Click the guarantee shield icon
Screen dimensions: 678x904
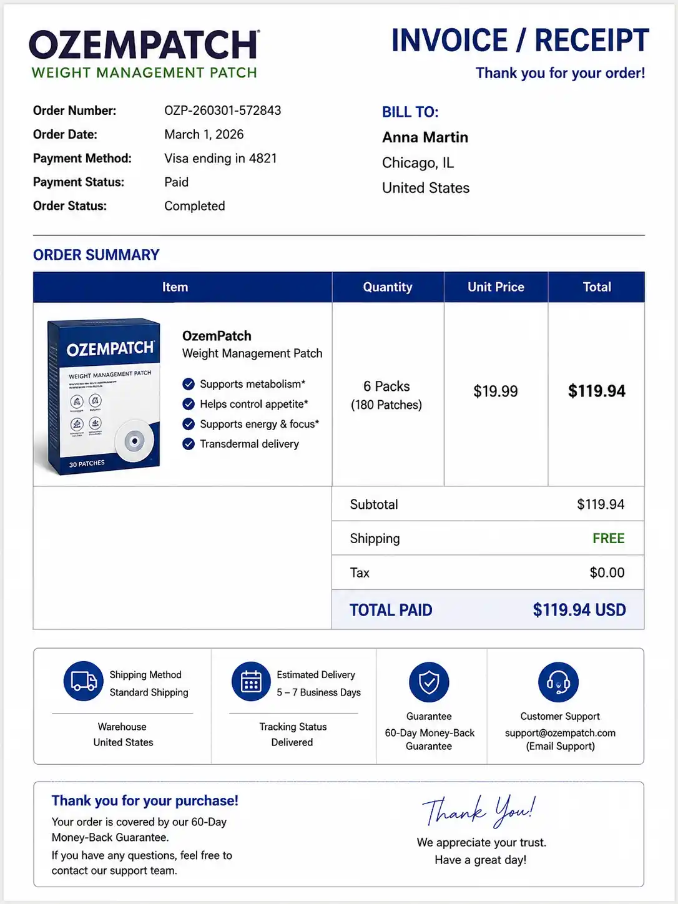click(429, 682)
